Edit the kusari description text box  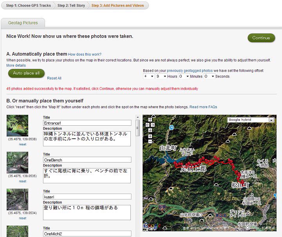(87, 212)
